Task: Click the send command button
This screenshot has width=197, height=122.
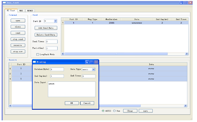Action: (x=18, y=33)
